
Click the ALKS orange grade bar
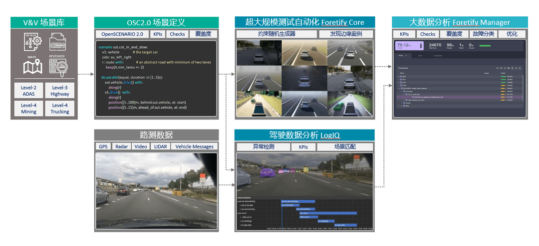coord(504,86)
